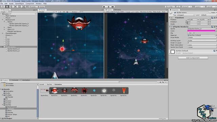Toggle scene audio speaker icon
Viewport: 217px width, 122px height.
pyautogui.click(x=64, y=12)
